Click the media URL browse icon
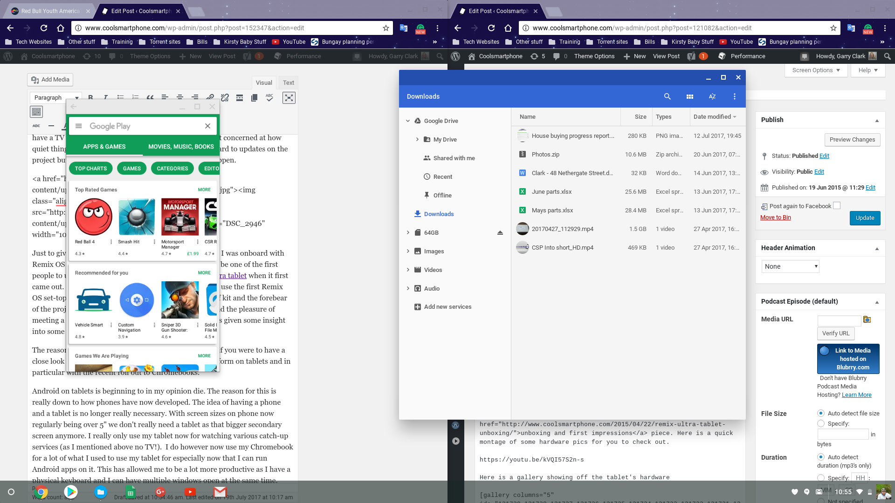Viewport: 895px width, 503px height. [867, 319]
